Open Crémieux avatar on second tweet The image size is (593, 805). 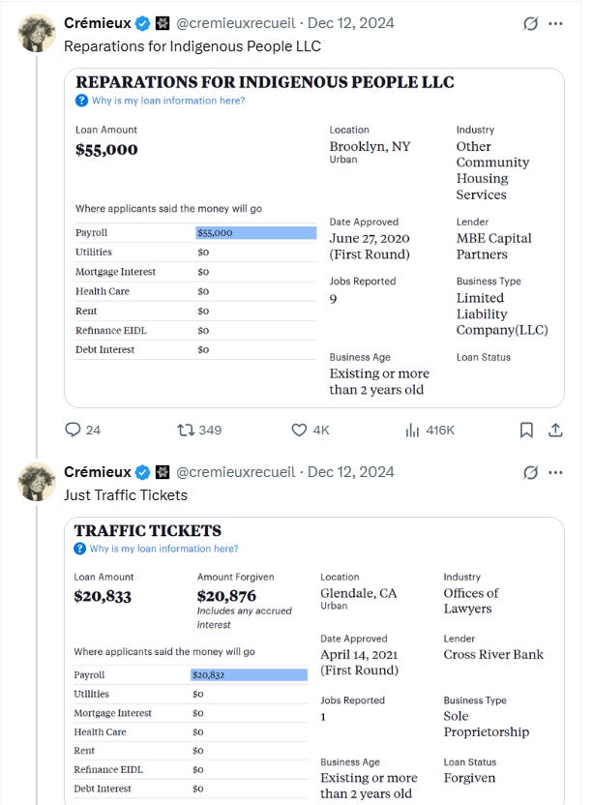click(37, 482)
